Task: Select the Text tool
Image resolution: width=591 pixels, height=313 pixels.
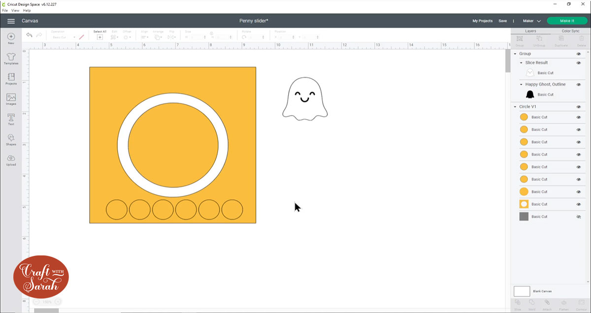Action: click(11, 119)
